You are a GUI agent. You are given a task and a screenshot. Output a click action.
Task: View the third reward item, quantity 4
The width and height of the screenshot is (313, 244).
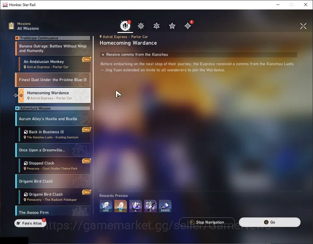tap(135, 206)
